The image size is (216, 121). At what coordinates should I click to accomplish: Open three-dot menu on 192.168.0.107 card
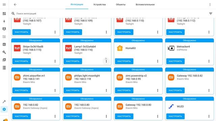pos(55,32)
